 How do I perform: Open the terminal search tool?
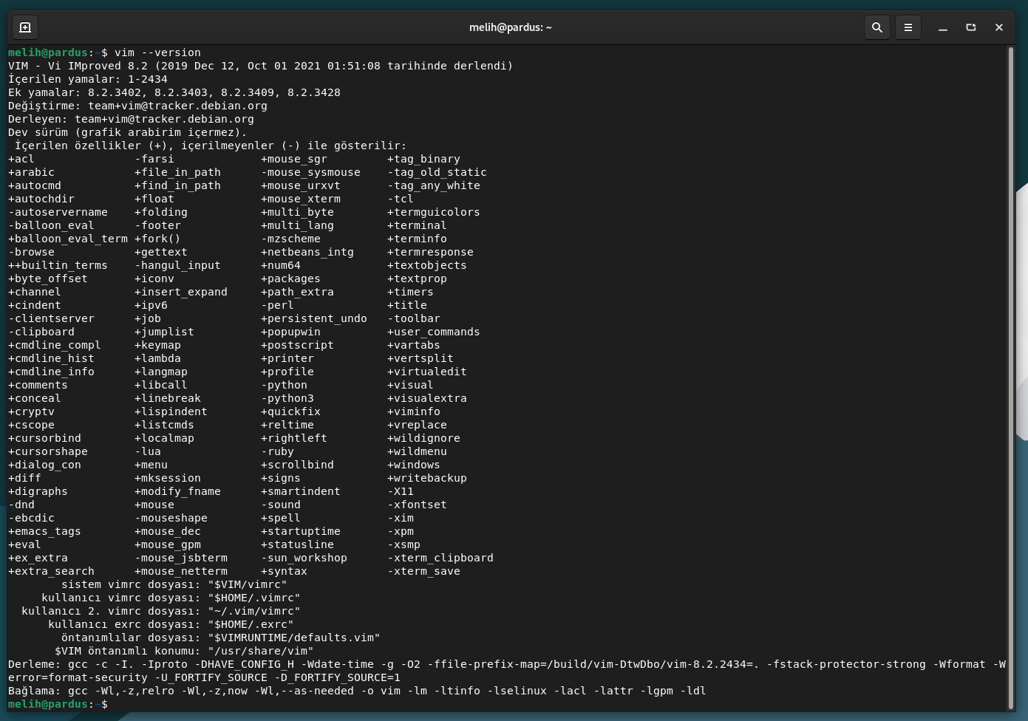pyautogui.click(x=877, y=27)
